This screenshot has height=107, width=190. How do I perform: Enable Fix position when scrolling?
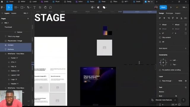coord(160,70)
